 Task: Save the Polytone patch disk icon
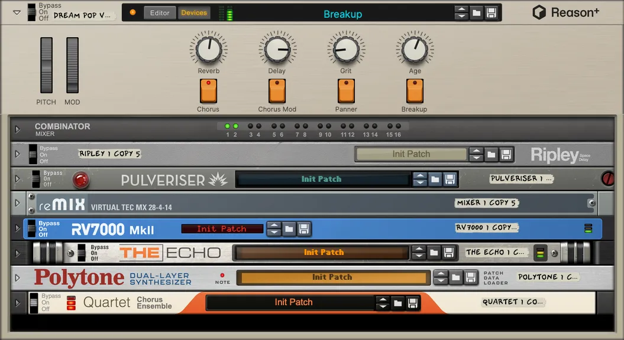471,277
